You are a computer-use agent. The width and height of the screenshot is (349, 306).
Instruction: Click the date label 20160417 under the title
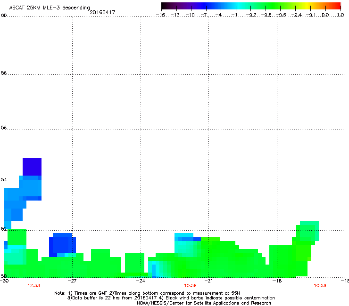tap(102, 12)
